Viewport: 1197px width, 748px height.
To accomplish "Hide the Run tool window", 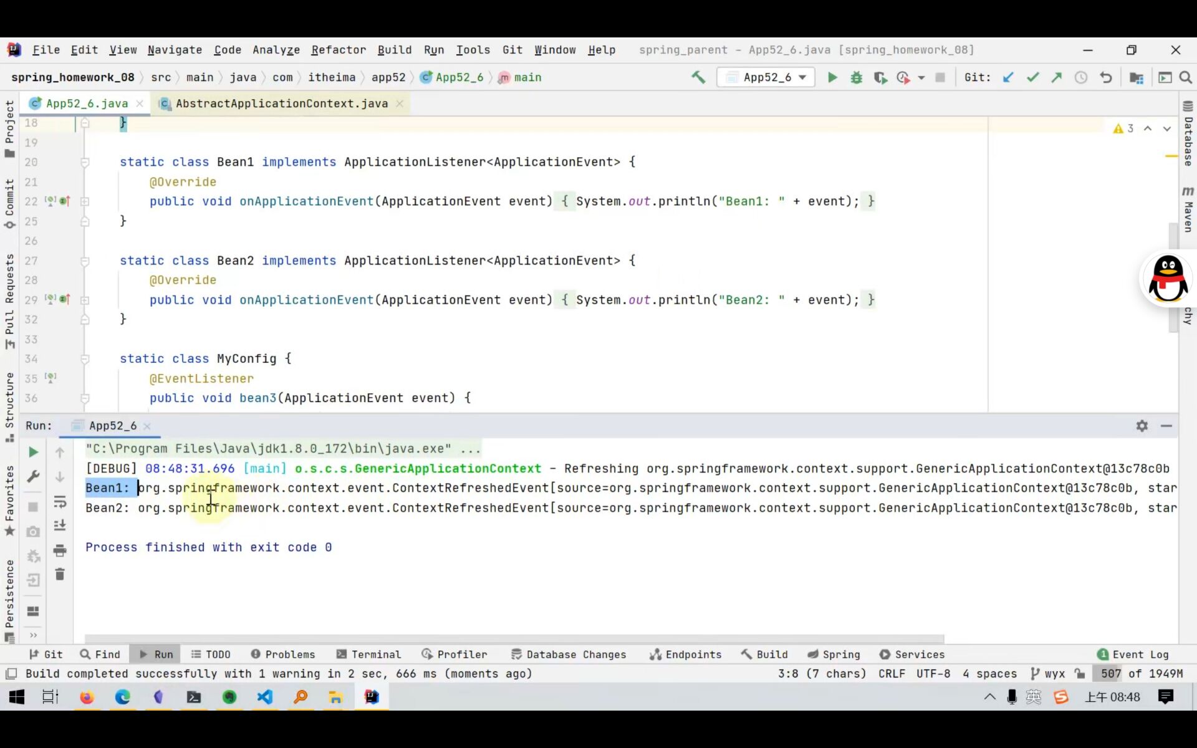I will (1166, 426).
